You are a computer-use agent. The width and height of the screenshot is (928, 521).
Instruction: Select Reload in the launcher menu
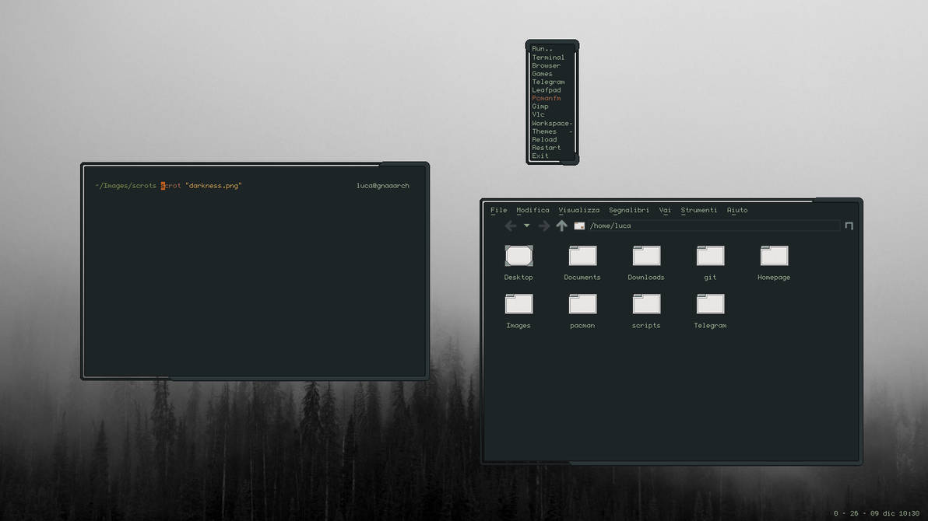(x=544, y=139)
